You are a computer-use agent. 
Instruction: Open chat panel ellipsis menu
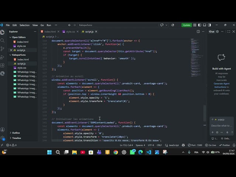(222, 32)
